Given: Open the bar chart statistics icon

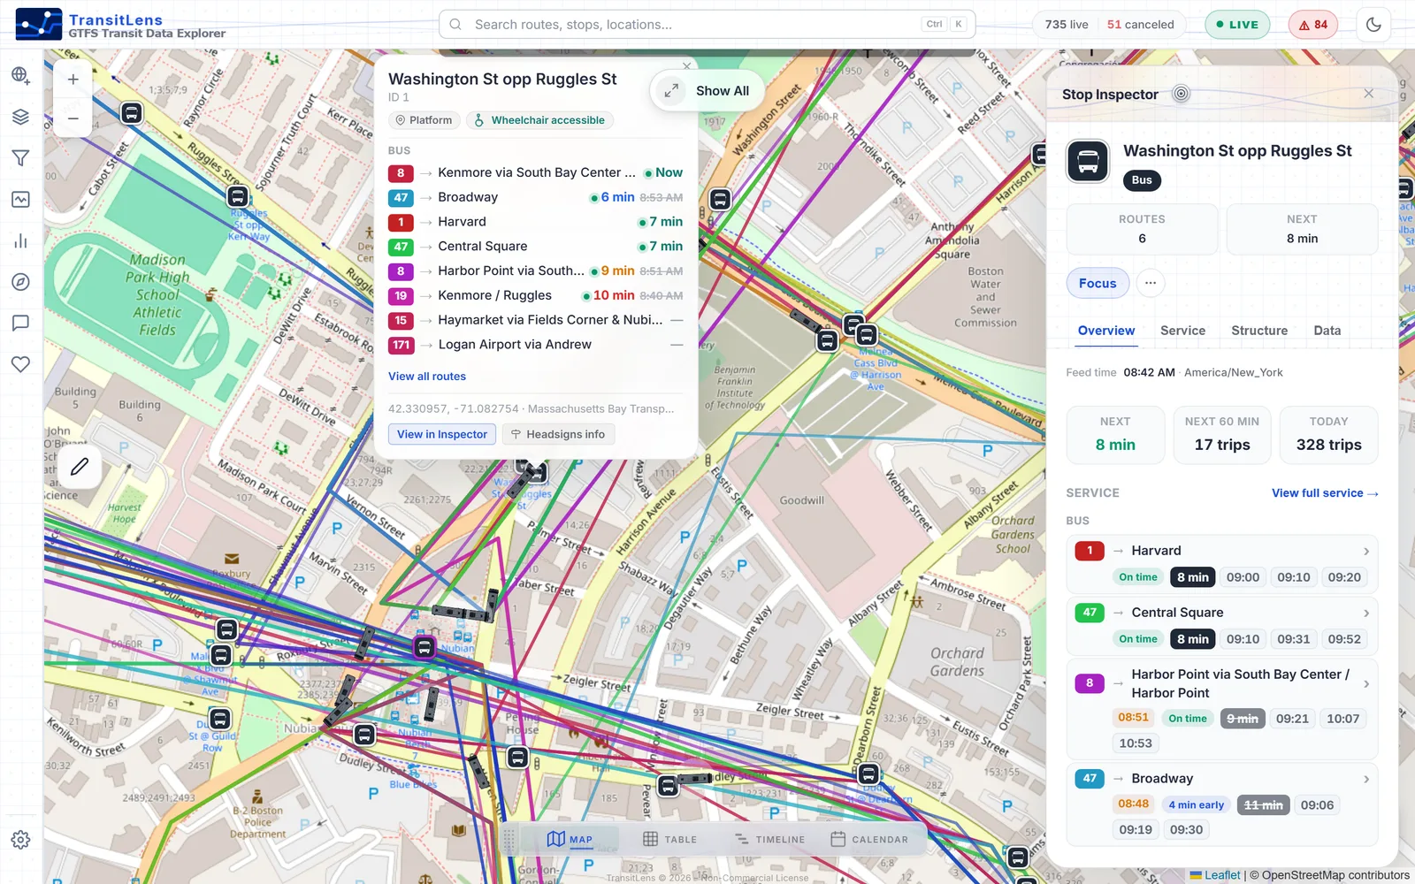Looking at the screenshot, I should (20, 240).
